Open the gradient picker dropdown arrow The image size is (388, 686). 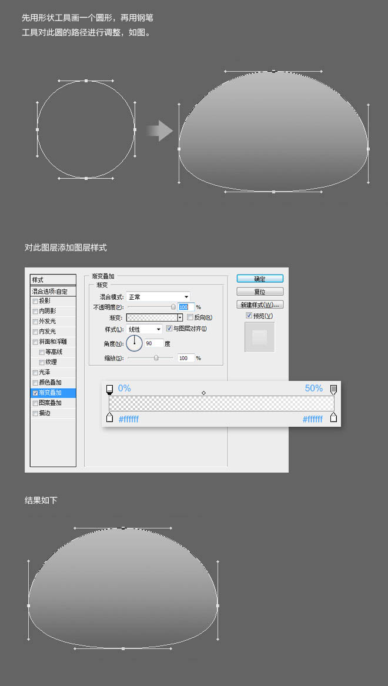pos(180,317)
